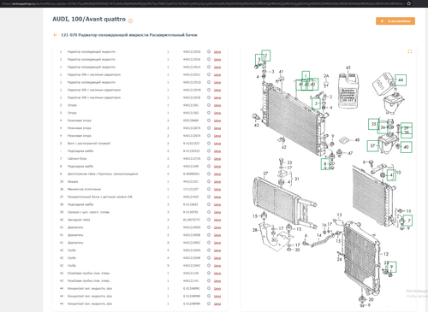Click orange 'К автомобилю' button
The height and width of the screenshot is (312, 428).
point(395,21)
